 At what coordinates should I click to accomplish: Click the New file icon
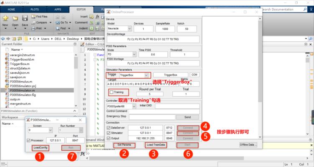coord(5,18)
